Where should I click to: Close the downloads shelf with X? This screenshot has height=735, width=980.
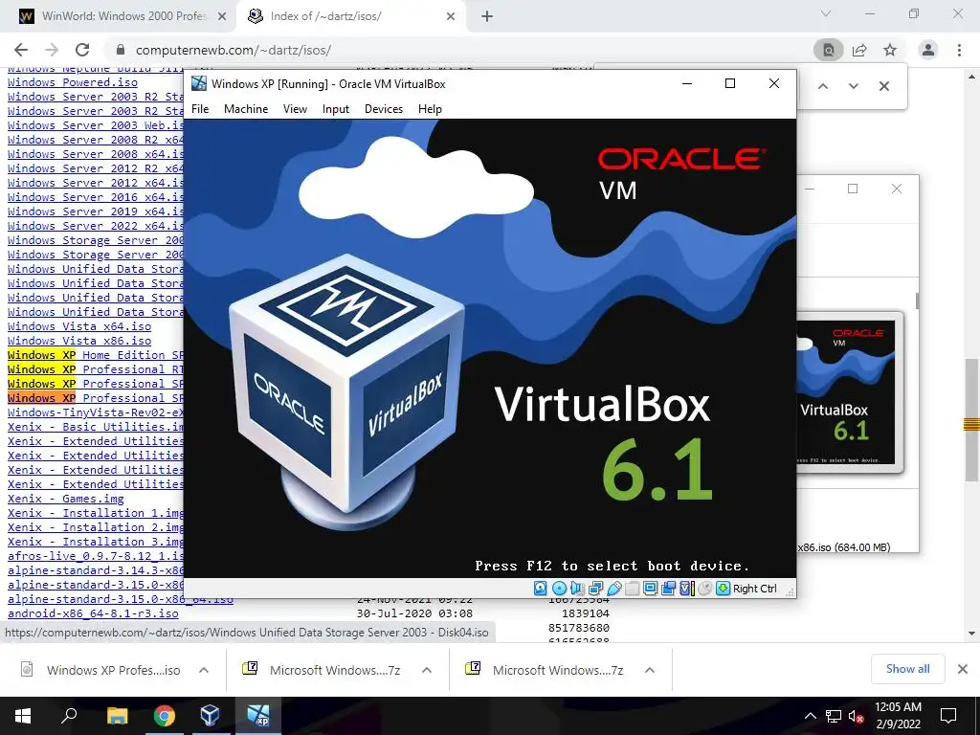pos(963,669)
